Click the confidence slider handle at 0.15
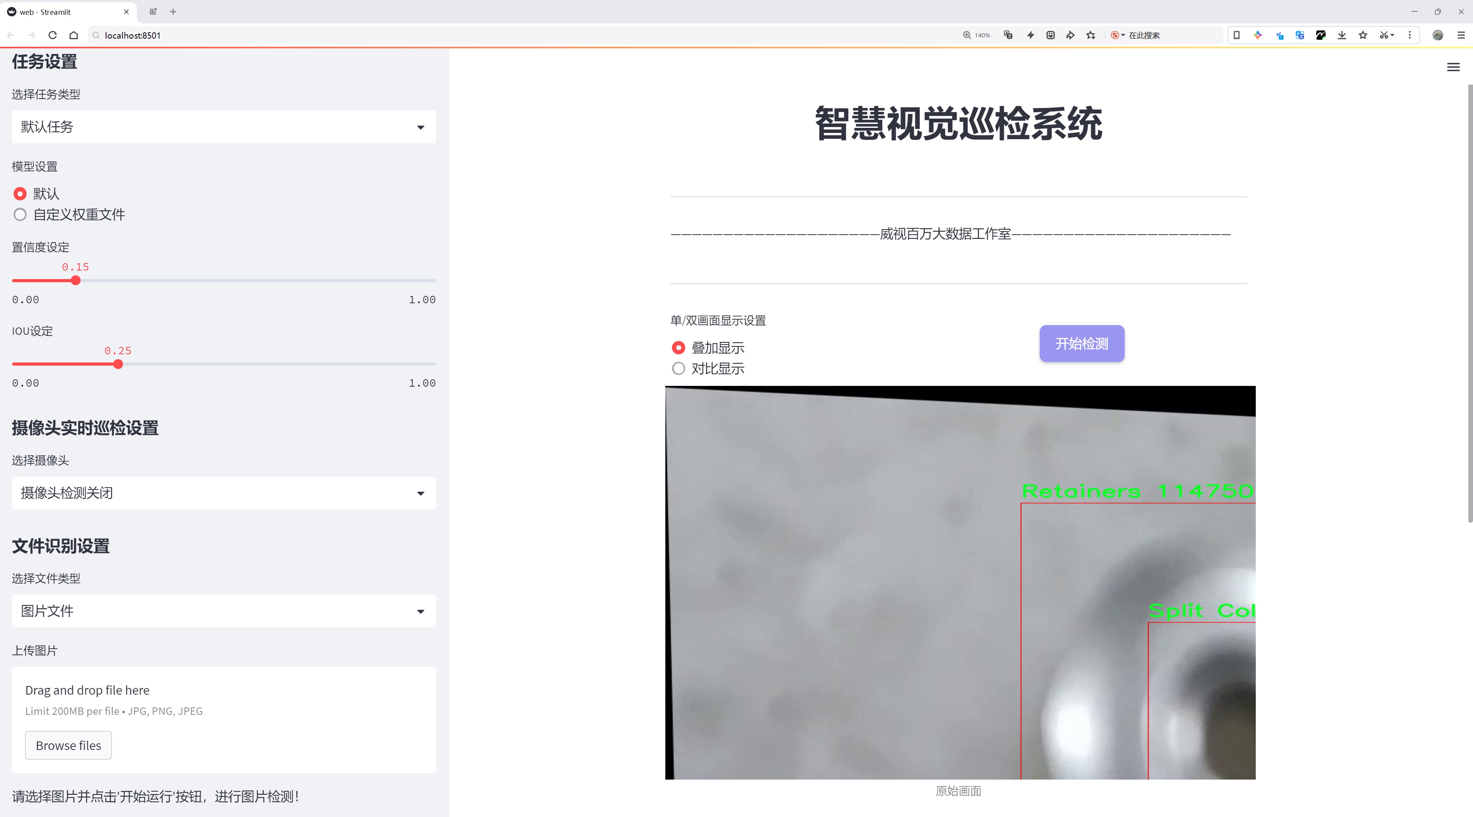 [x=76, y=281]
